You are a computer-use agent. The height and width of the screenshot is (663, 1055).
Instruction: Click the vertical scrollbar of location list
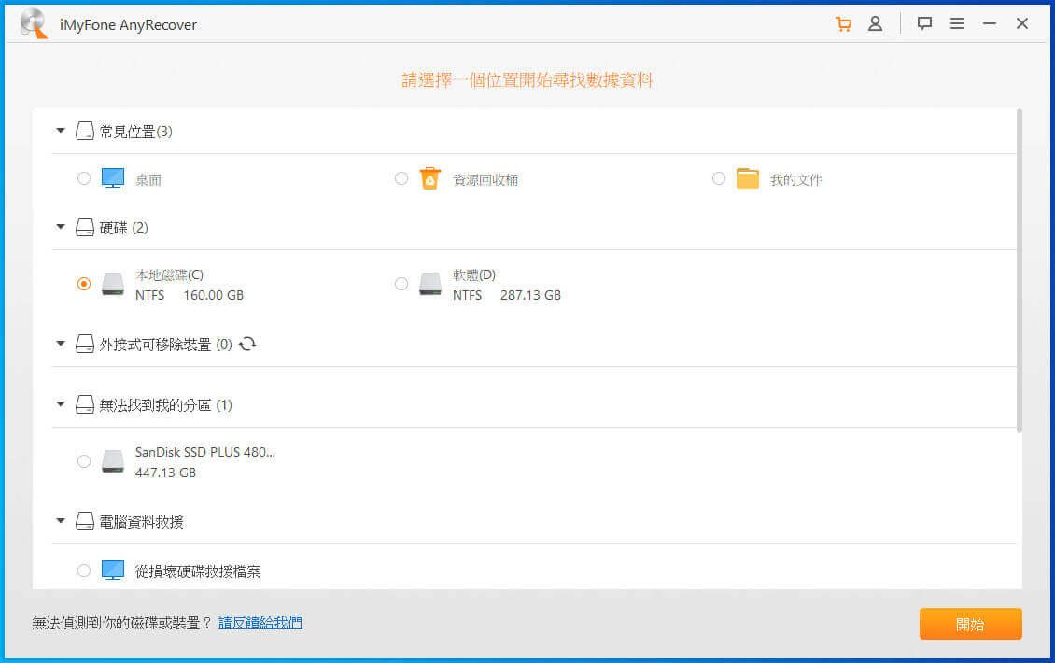1019,271
